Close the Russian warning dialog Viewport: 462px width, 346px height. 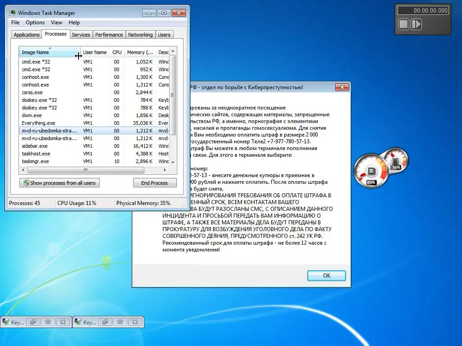click(x=342, y=87)
